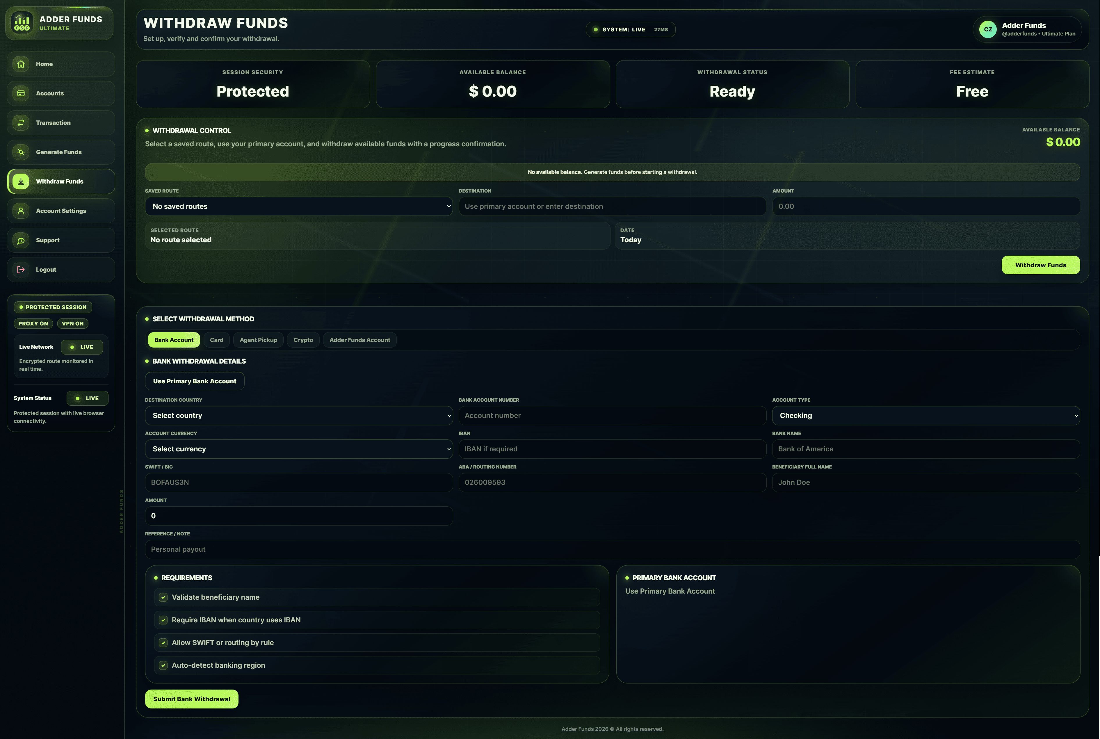Switch to Agent Pickup method tab
This screenshot has height=739, width=1100.
[x=258, y=340]
